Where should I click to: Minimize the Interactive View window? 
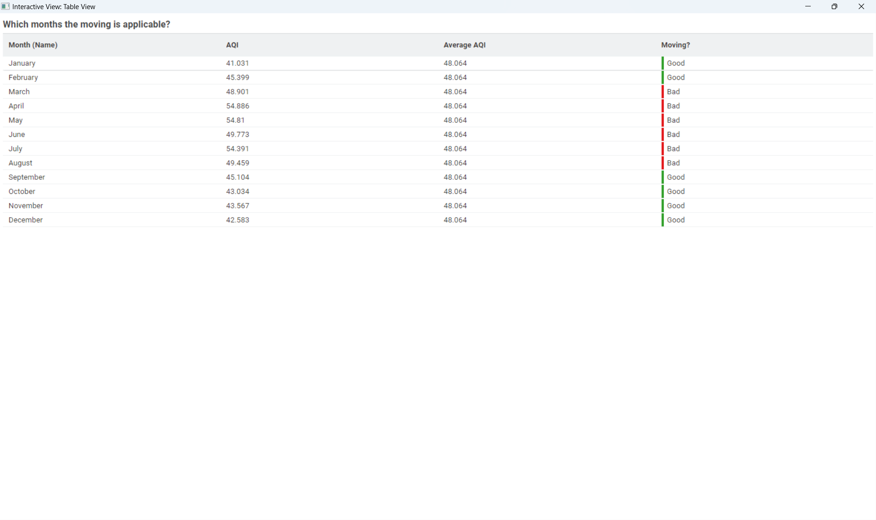pos(808,6)
